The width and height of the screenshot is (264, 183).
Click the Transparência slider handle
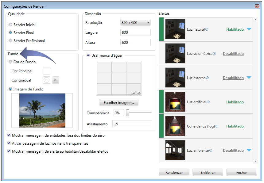[128, 113]
